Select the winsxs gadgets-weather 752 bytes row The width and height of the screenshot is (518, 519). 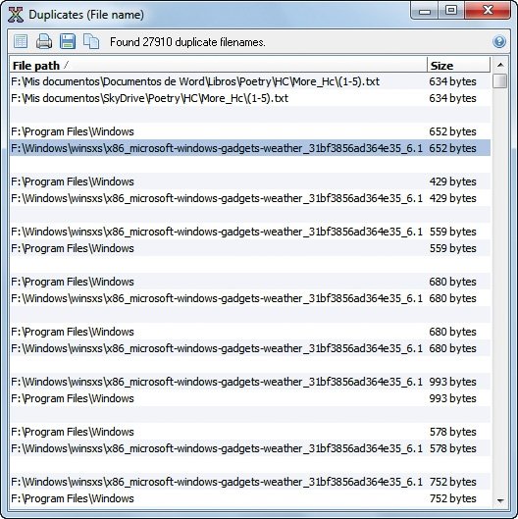pyautogui.click(x=250, y=482)
